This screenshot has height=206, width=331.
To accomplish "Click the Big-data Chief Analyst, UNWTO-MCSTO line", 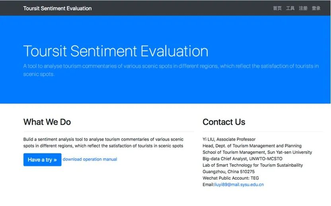I will [x=243, y=159].
